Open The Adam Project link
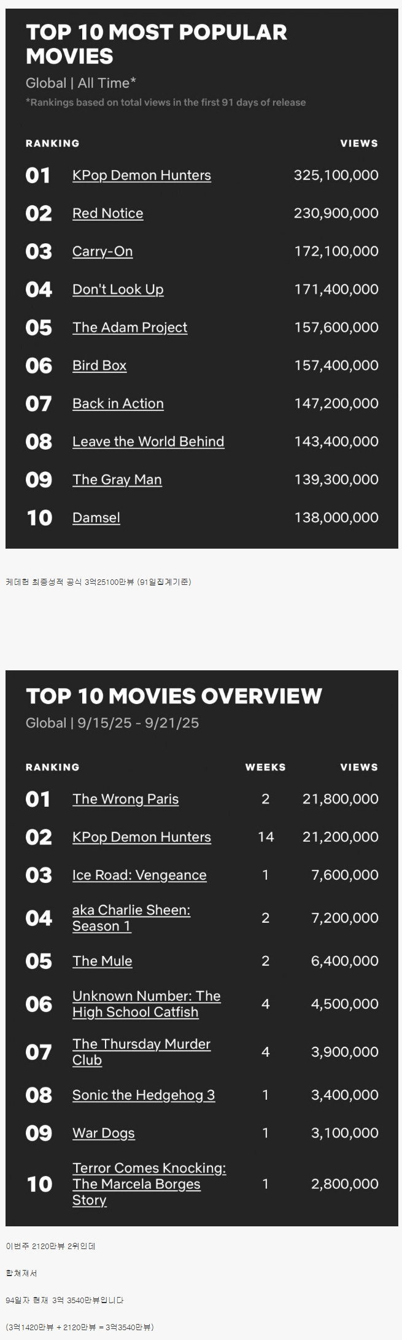Image resolution: width=402 pixels, height=1340 pixels. pyautogui.click(x=130, y=327)
